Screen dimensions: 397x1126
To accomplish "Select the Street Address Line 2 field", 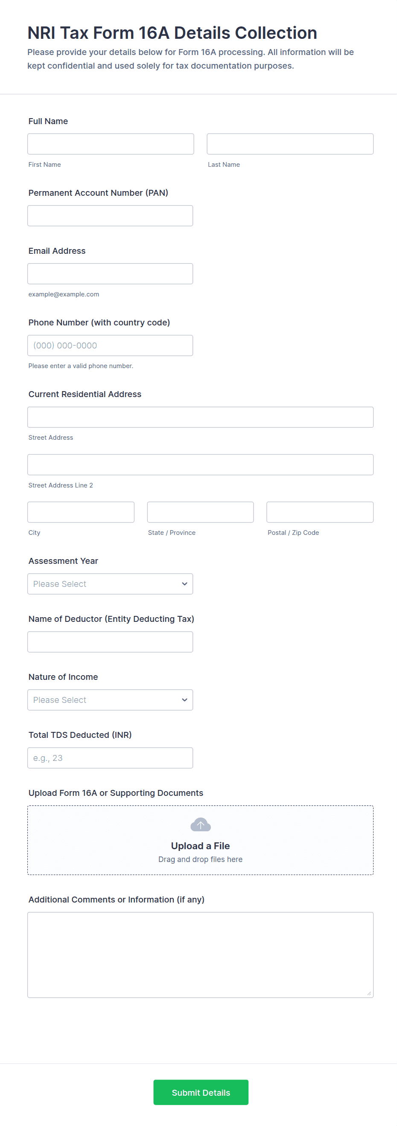I will point(200,464).
